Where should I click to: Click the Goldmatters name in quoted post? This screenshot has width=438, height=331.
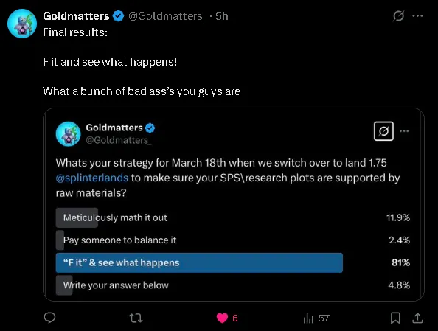[114, 128]
